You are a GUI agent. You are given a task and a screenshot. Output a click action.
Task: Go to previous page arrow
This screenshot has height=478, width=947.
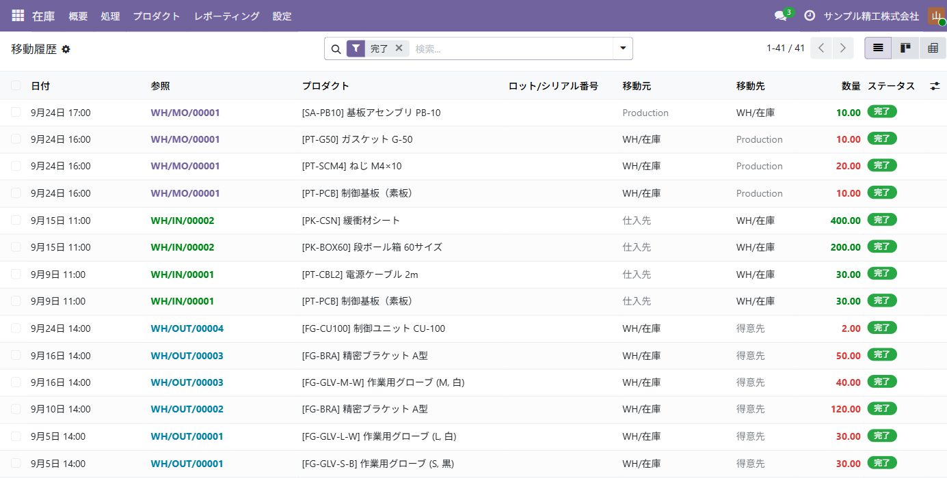pyautogui.click(x=821, y=48)
